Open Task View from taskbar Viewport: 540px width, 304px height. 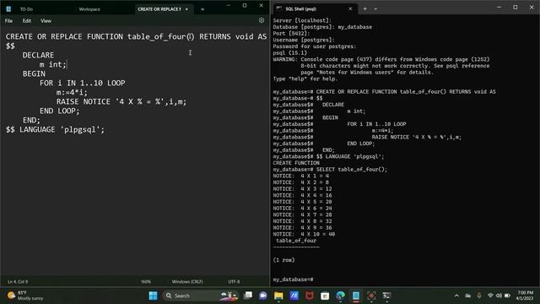[247, 296]
